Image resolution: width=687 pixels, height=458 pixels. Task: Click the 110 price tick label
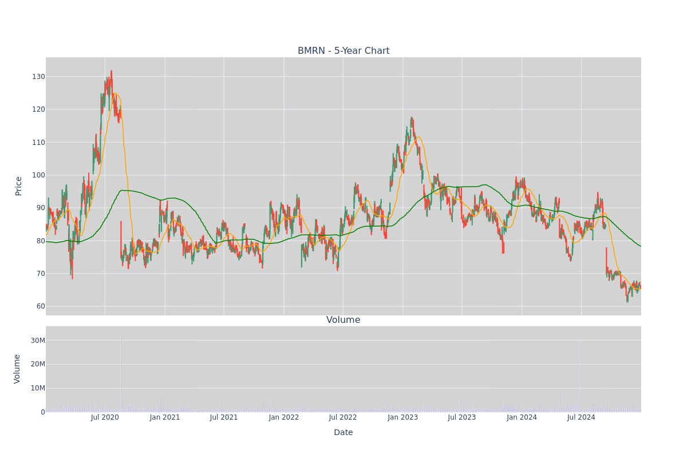tap(38, 143)
